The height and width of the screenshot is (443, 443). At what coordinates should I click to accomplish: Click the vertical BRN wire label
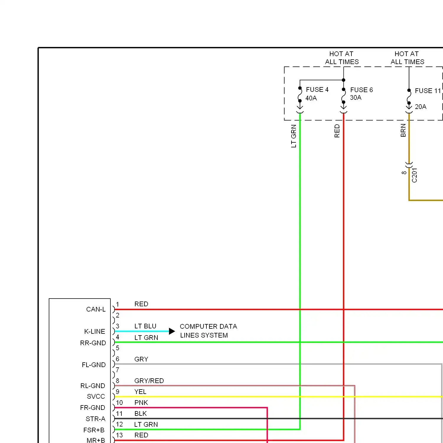point(403,131)
